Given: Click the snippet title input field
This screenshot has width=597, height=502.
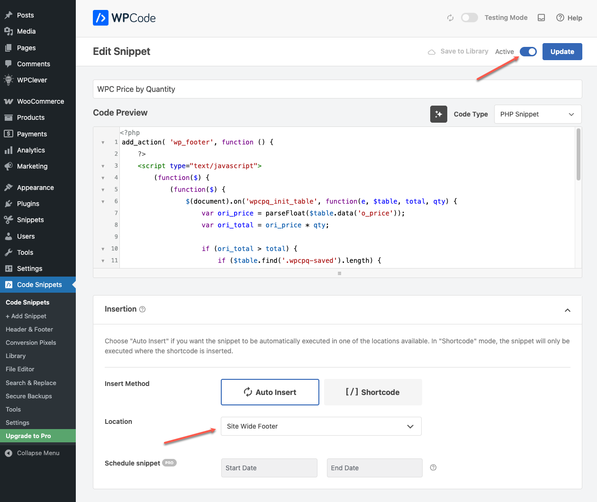Looking at the screenshot, I should (337, 89).
